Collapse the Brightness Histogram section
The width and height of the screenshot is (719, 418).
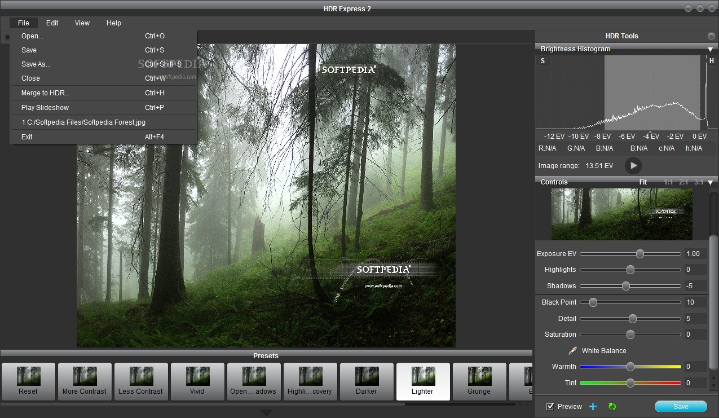click(710, 50)
